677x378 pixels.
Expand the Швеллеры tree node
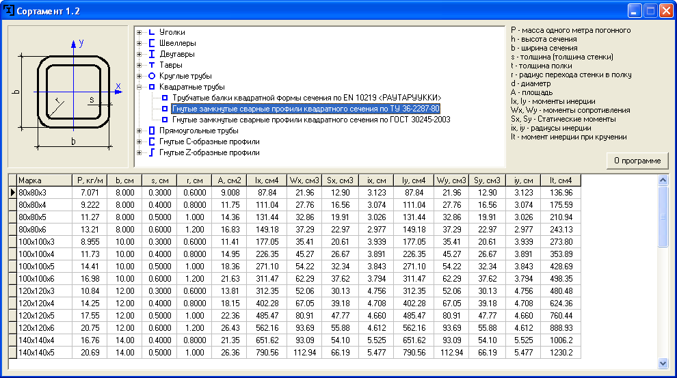[x=139, y=43]
